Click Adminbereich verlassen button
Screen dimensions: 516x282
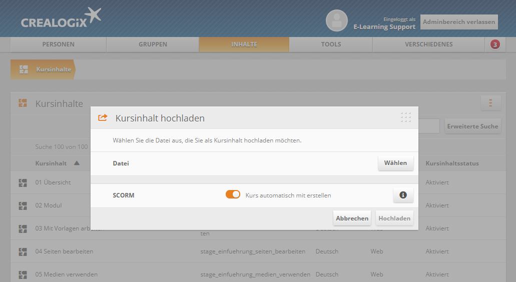point(458,22)
